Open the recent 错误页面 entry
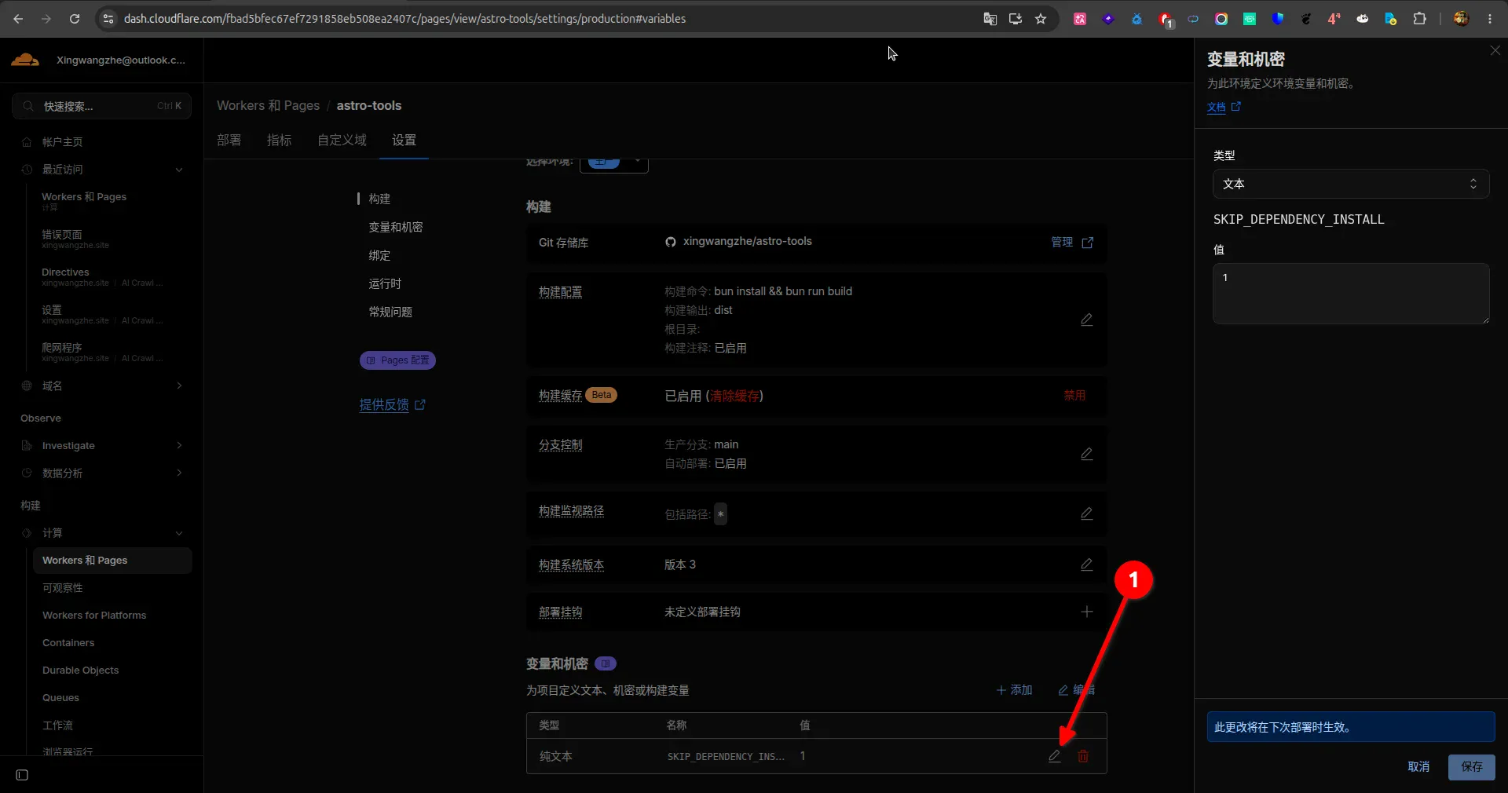Viewport: 1508px width, 793px height. (x=75, y=239)
